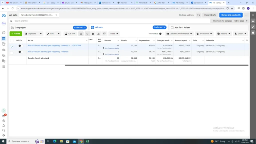Image resolution: width=256 pixels, height=144 pixels.
Task: Click the undo arrow icon
Action: point(87,34)
